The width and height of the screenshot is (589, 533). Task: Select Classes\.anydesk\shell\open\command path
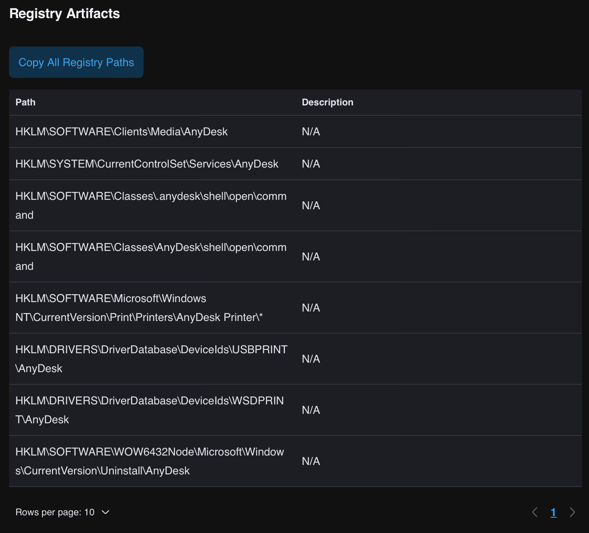(151, 205)
